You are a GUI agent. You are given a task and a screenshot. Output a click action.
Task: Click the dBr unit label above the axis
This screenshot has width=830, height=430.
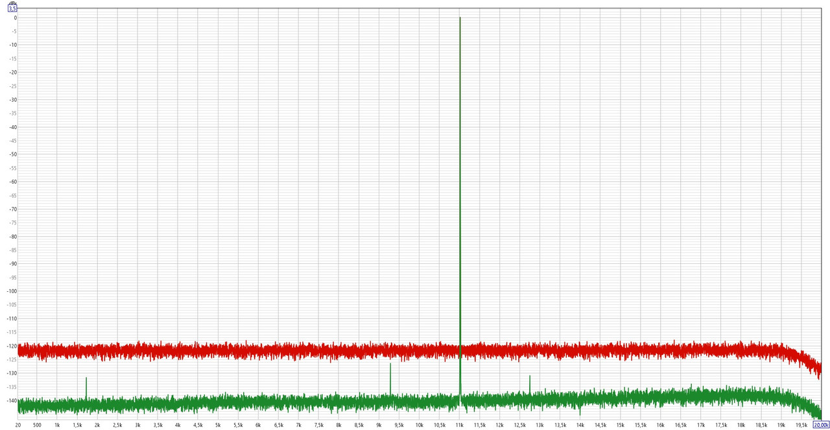[x=12, y=3]
